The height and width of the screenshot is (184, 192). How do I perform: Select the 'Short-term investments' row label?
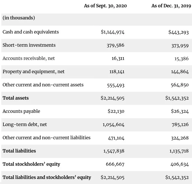coord(29,45)
